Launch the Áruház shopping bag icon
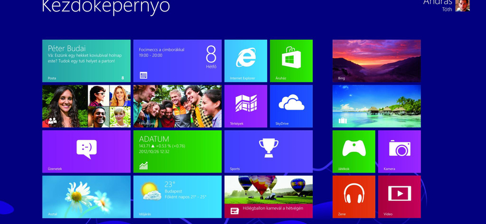This screenshot has width=486, height=224. (291, 57)
